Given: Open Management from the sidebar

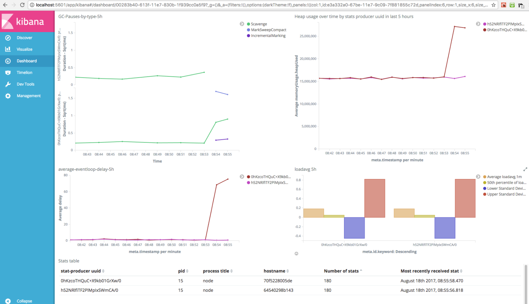Looking at the screenshot, I should (29, 96).
